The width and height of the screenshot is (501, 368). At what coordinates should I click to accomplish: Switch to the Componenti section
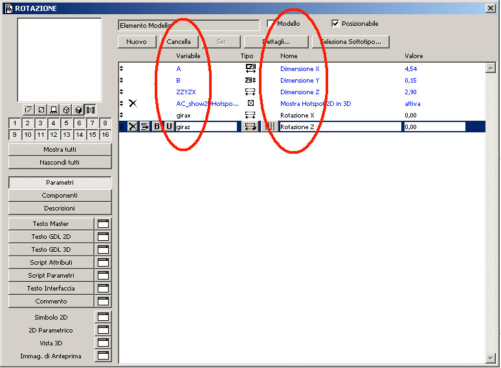coord(60,196)
